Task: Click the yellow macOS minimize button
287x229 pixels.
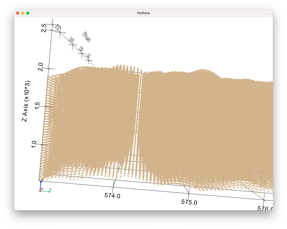Action: [22, 13]
